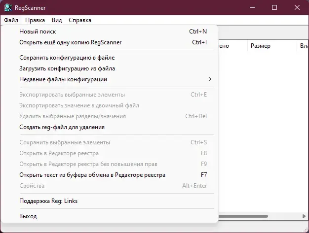Click the Свойства menu entry
The image size is (309, 233).
(x=110, y=186)
